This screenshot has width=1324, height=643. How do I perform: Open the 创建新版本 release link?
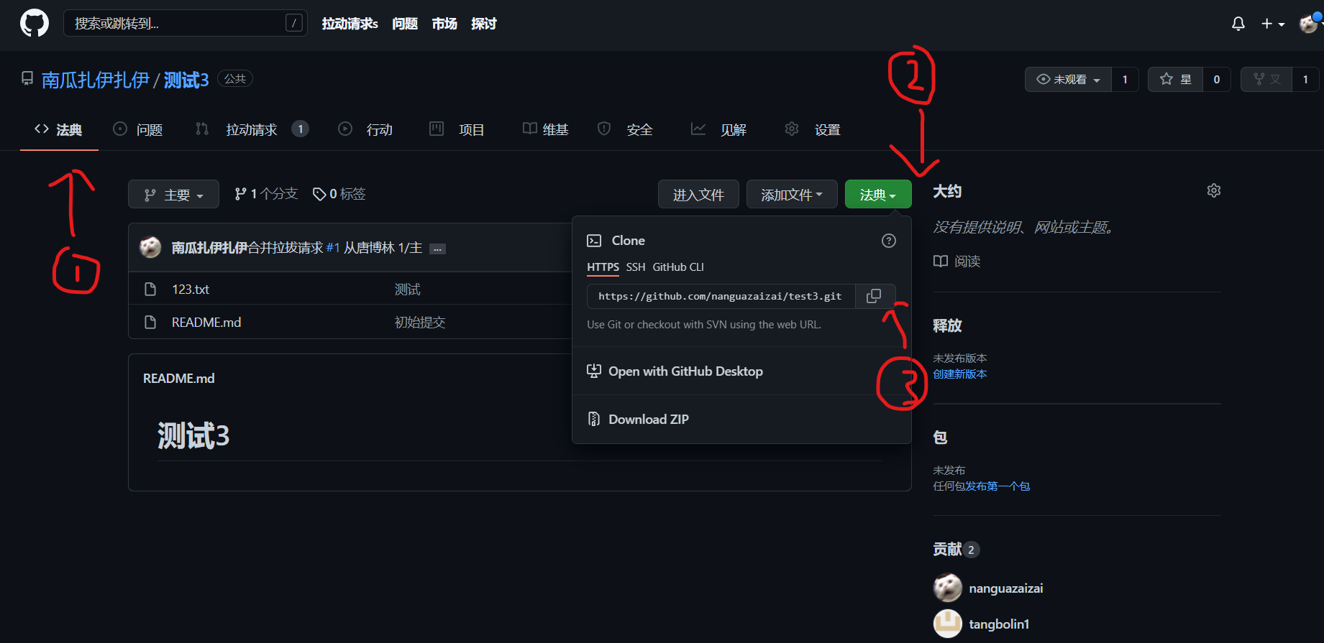[x=960, y=374]
